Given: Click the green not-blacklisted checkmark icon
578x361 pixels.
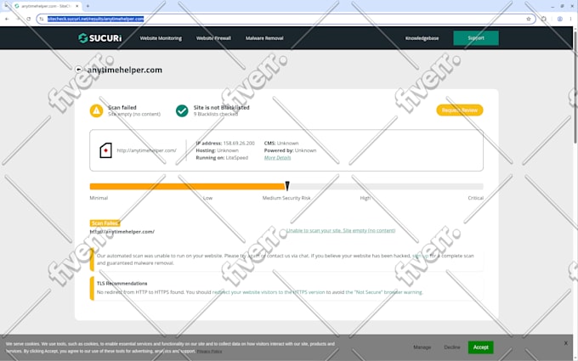Looking at the screenshot, I should pyautogui.click(x=182, y=110).
